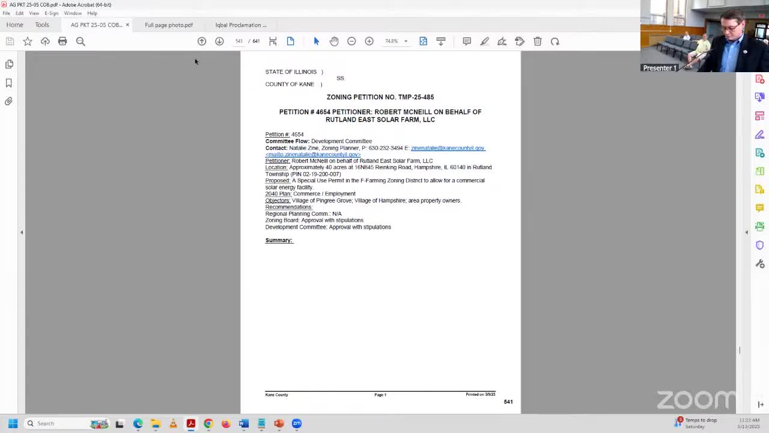Open the View menu
The width and height of the screenshot is (769, 433).
click(x=34, y=13)
